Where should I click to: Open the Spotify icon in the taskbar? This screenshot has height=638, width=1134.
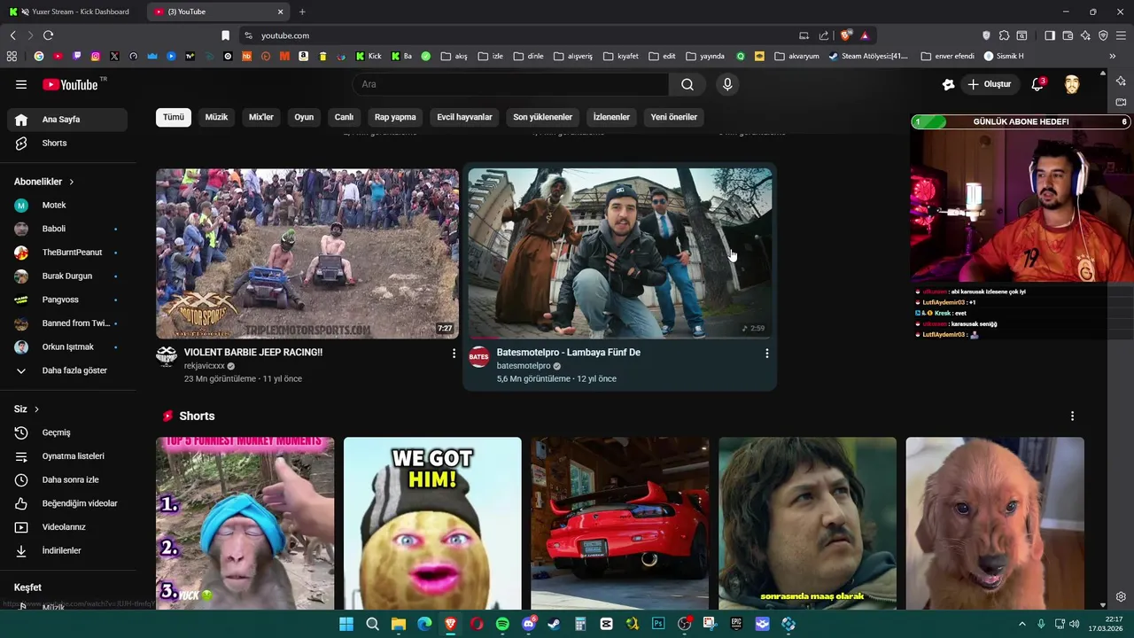tap(502, 624)
